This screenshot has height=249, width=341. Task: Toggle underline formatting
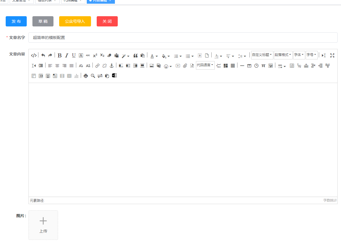[74, 55]
